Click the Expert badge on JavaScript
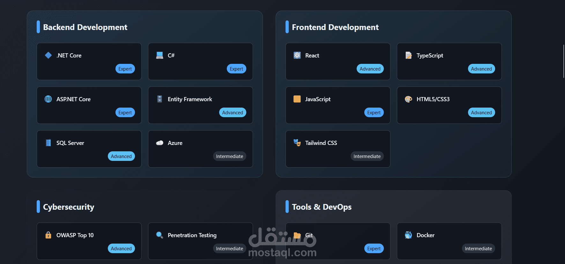 pyautogui.click(x=374, y=112)
